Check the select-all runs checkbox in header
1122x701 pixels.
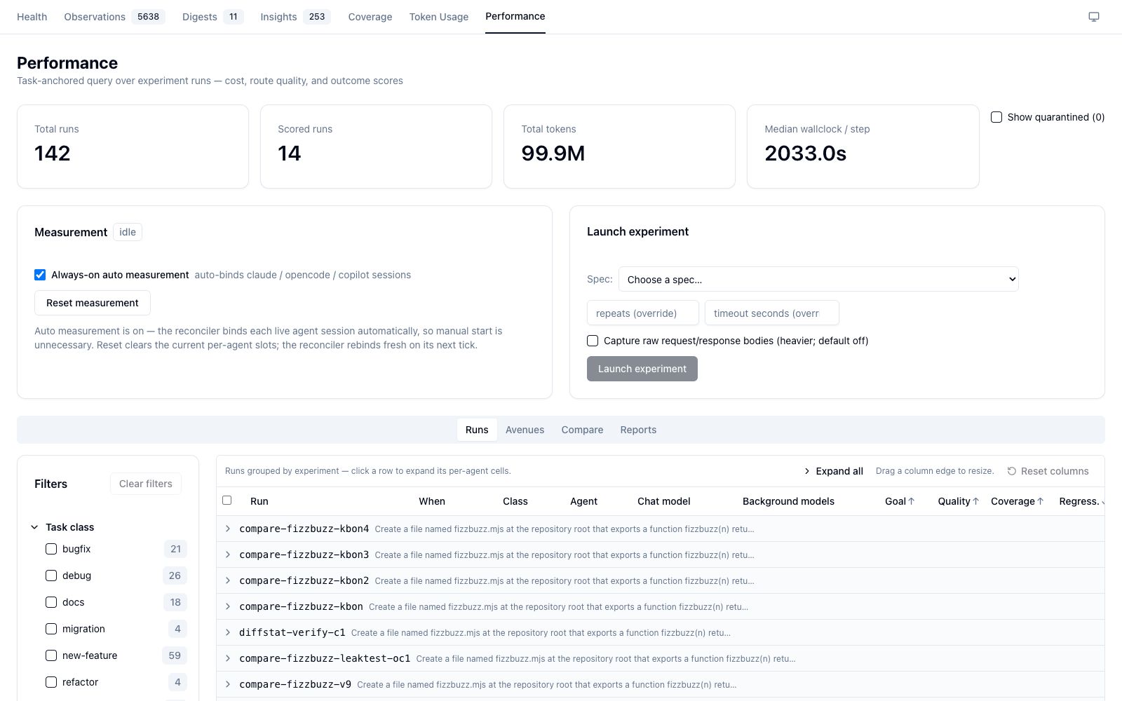(x=227, y=501)
